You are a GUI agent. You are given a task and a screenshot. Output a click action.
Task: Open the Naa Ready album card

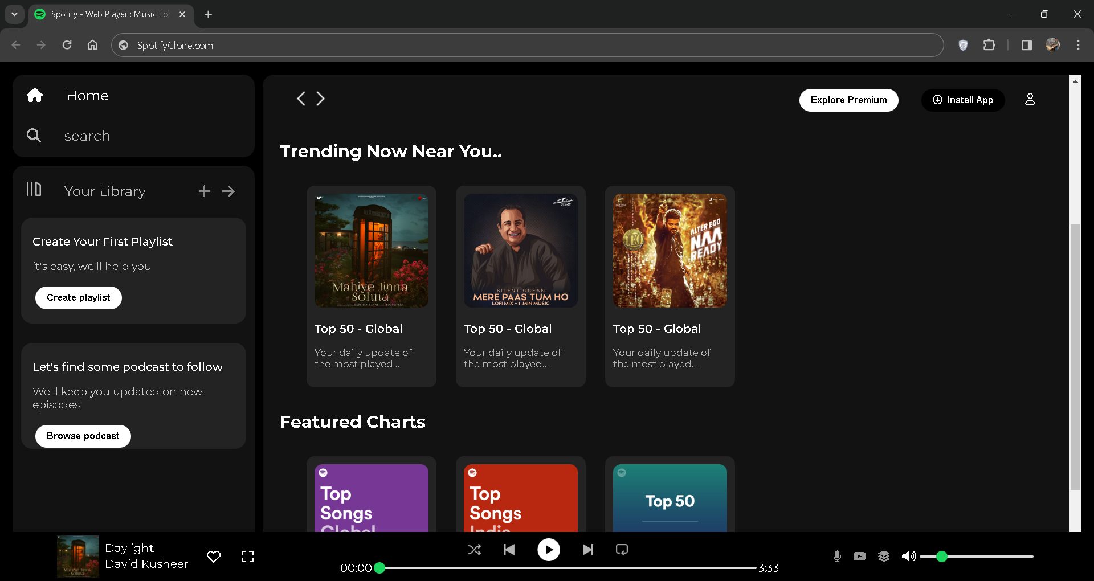coord(670,287)
